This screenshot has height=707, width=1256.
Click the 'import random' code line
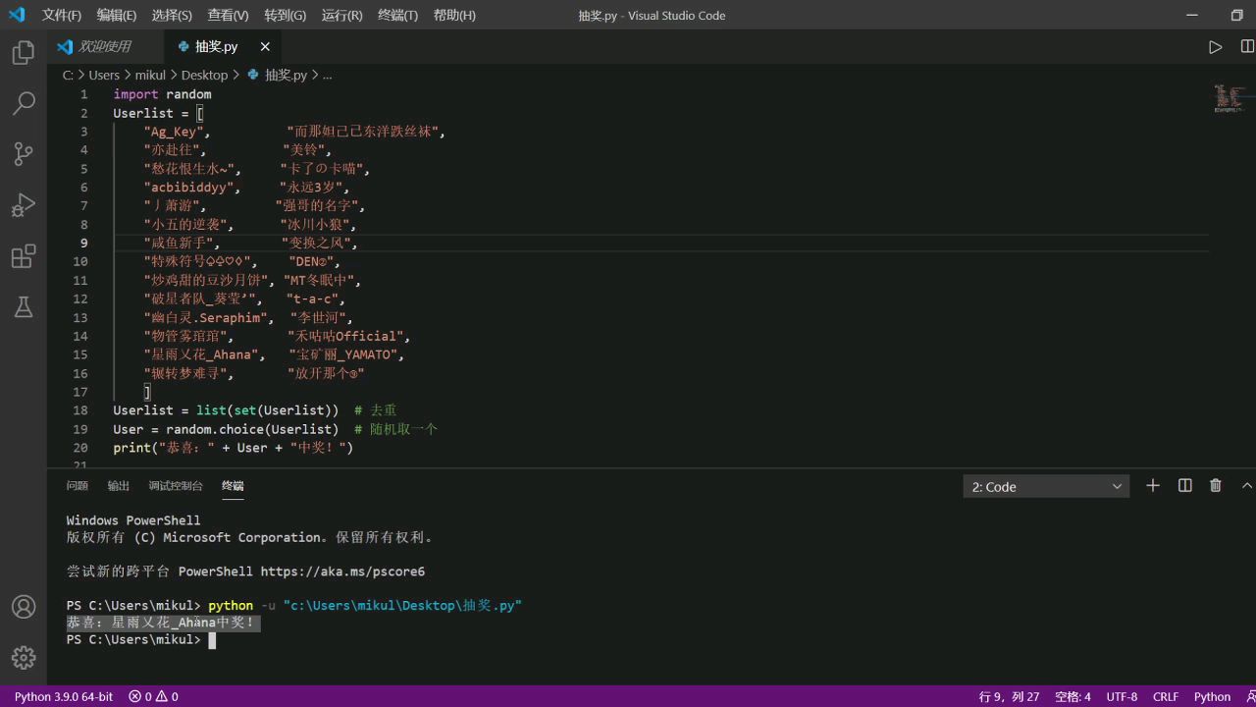coord(162,94)
